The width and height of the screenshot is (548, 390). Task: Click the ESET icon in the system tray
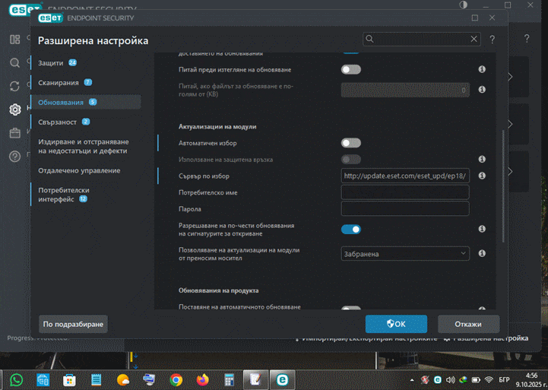click(437, 379)
